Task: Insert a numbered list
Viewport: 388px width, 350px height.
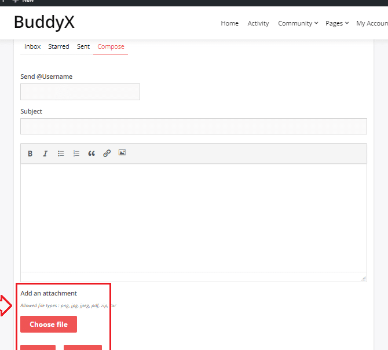Action: pyautogui.click(x=76, y=154)
